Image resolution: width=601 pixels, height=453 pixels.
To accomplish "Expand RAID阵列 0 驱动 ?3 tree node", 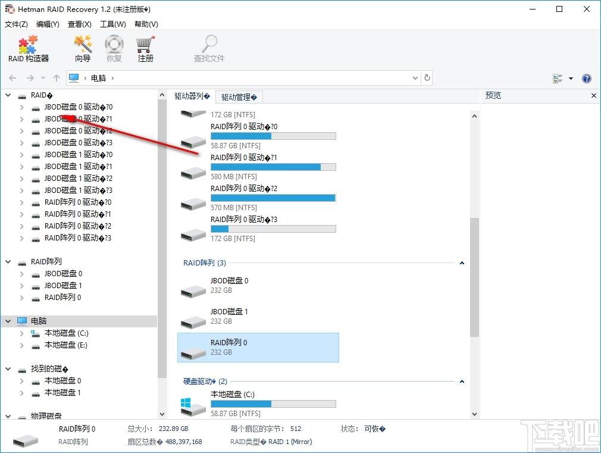I will [x=22, y=238].
